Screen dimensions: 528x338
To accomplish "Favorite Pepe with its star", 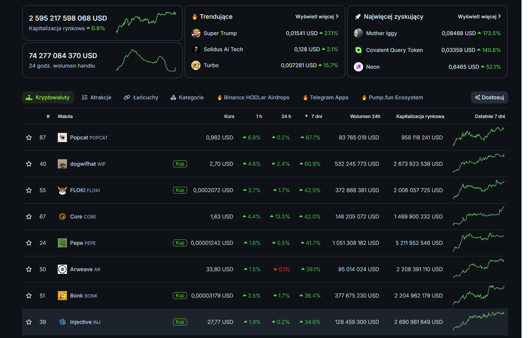I will pos(29,243).
